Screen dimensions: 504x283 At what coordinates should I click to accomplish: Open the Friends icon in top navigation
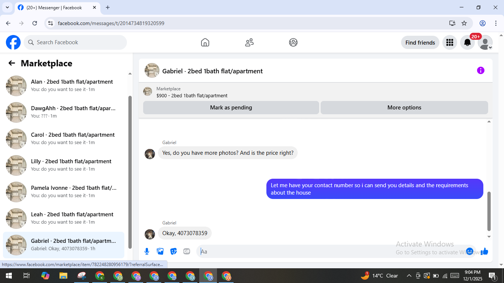249,42
